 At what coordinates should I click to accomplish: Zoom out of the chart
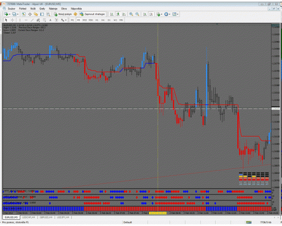click(x=137, y=14)
